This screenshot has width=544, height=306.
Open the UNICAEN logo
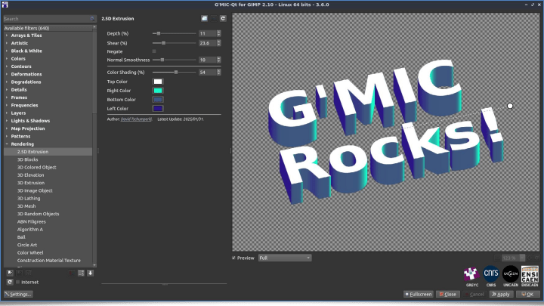tap(510, 274)
